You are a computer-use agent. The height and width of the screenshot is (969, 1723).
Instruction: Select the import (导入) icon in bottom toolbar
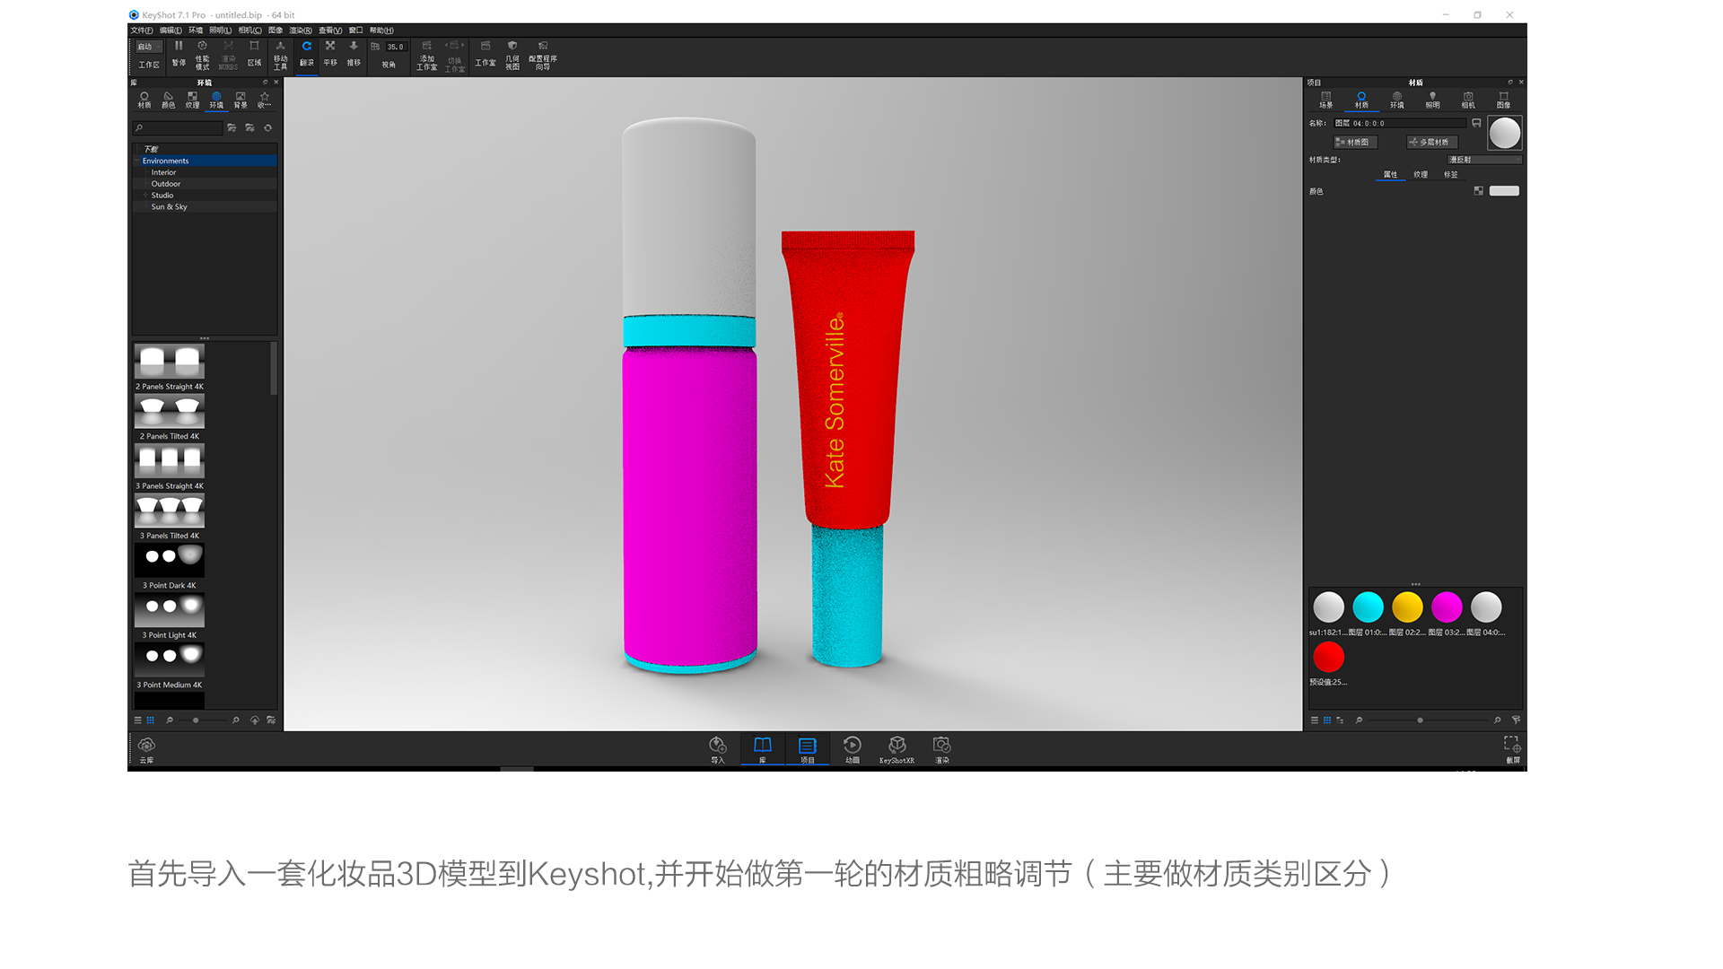click(717, 749)
